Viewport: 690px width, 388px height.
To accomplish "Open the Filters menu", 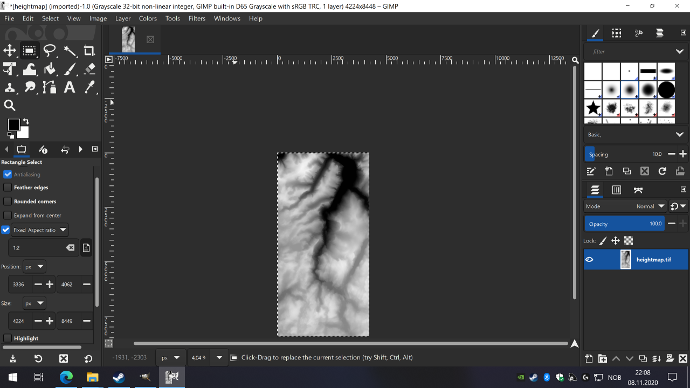I will [x=197, y=18].
